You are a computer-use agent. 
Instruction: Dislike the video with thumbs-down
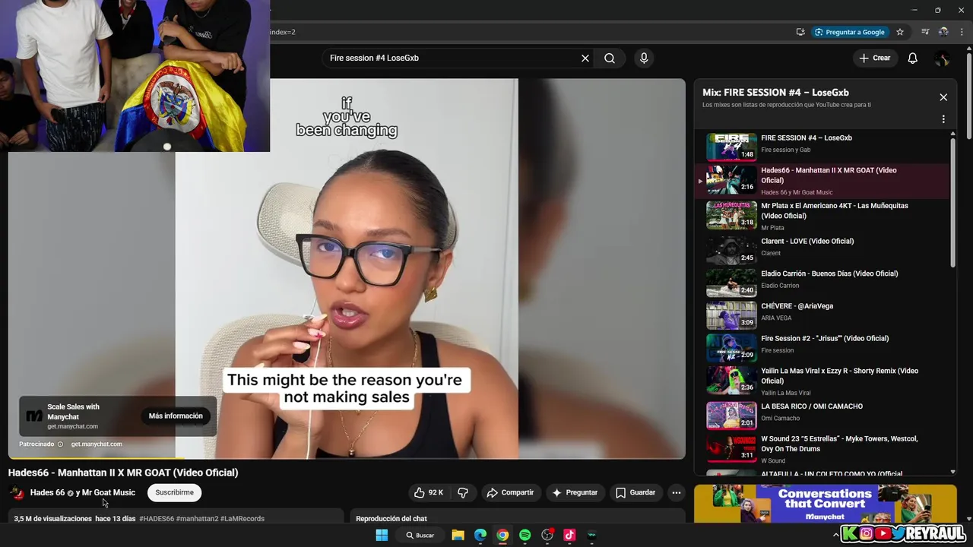click(463, 492)
